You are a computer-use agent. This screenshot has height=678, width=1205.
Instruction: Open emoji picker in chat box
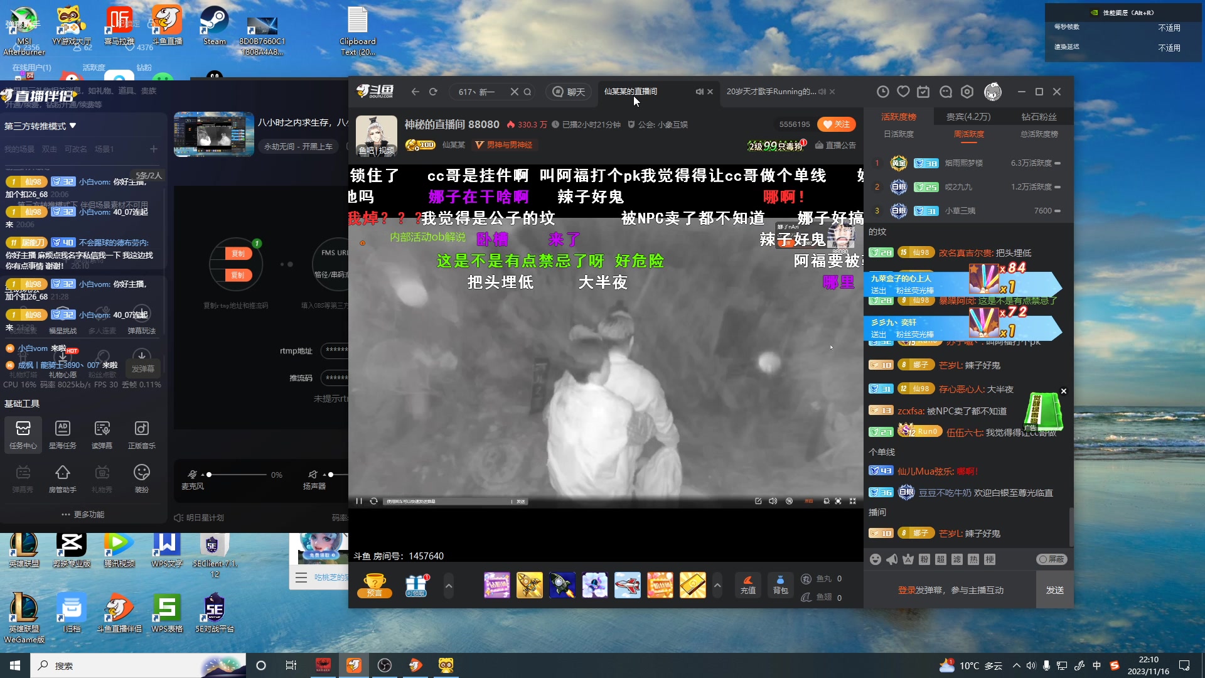pyautogui.click(x=876, y=559)
